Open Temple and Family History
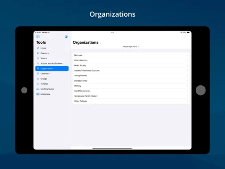The width and height of the screenshot is (225, 169). point(131,96)
